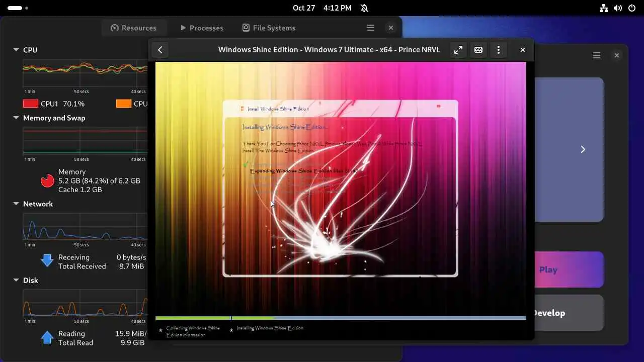The image size is (644, 362).
Task: Click the muted notifications bell icon
Action: tap(364, 8)
